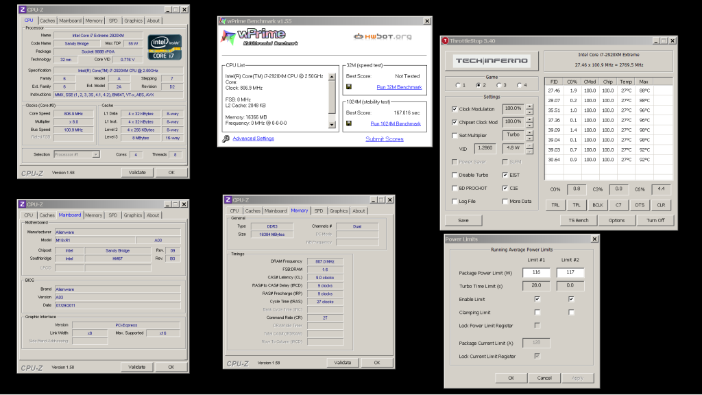Image resolution: width=702 pixels, height=395 pixels.
Task: Select Game profile 4 radio button
Action: pyautogui.click(x=520, y=85)
